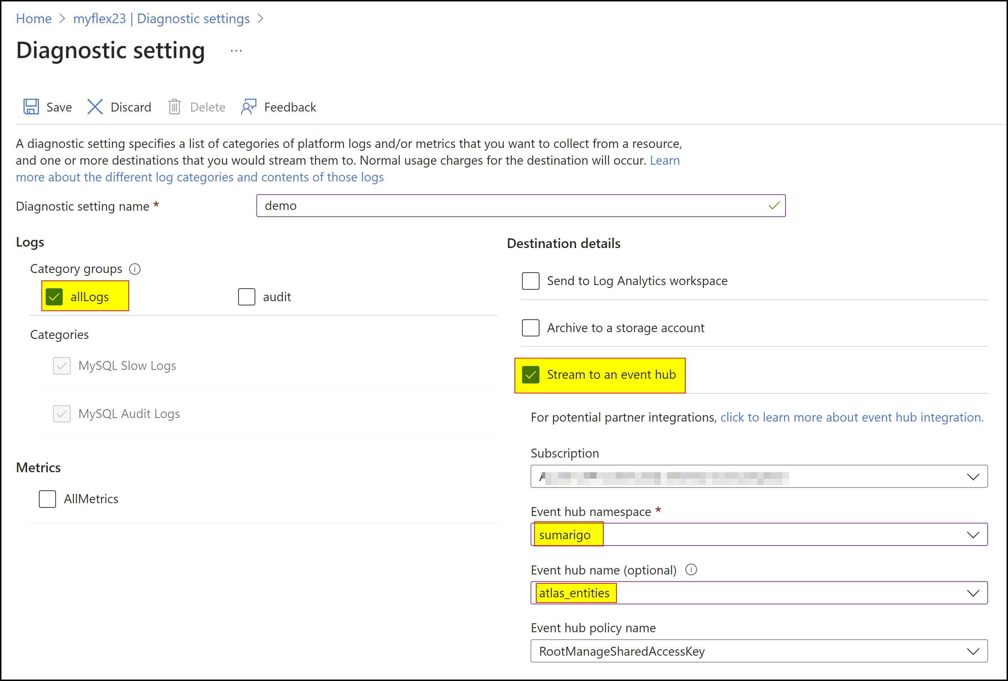
Task: Click the info icon beside Event hub name
Action: [691, 569]
